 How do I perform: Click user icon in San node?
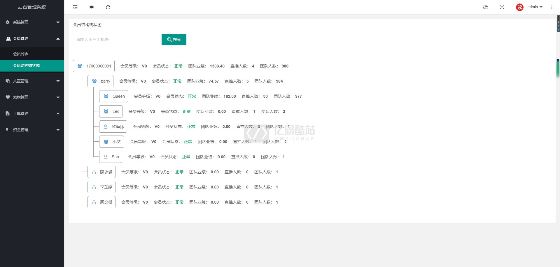(x=106, y=157)
